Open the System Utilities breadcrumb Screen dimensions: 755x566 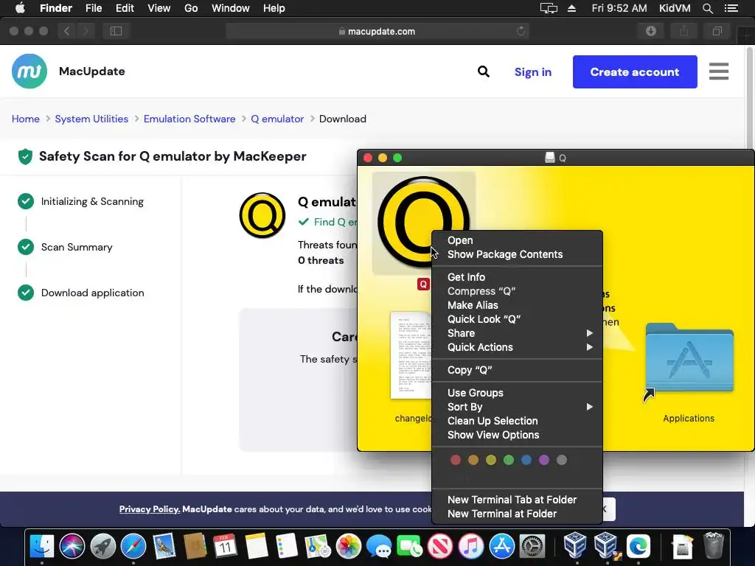[x=91, y=119]
